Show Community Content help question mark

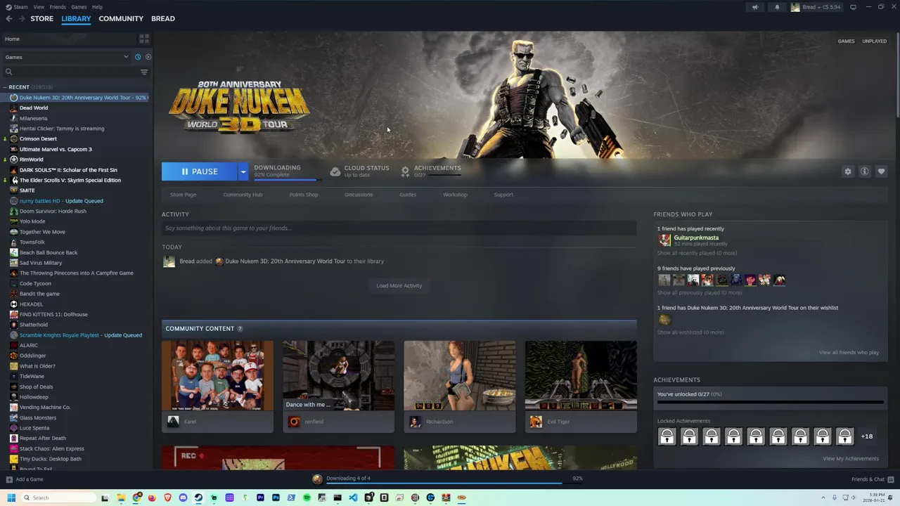240,329
